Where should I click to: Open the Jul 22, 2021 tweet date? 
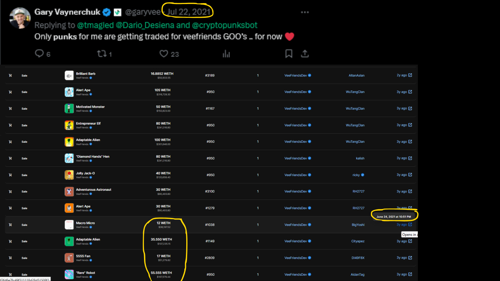189,12
